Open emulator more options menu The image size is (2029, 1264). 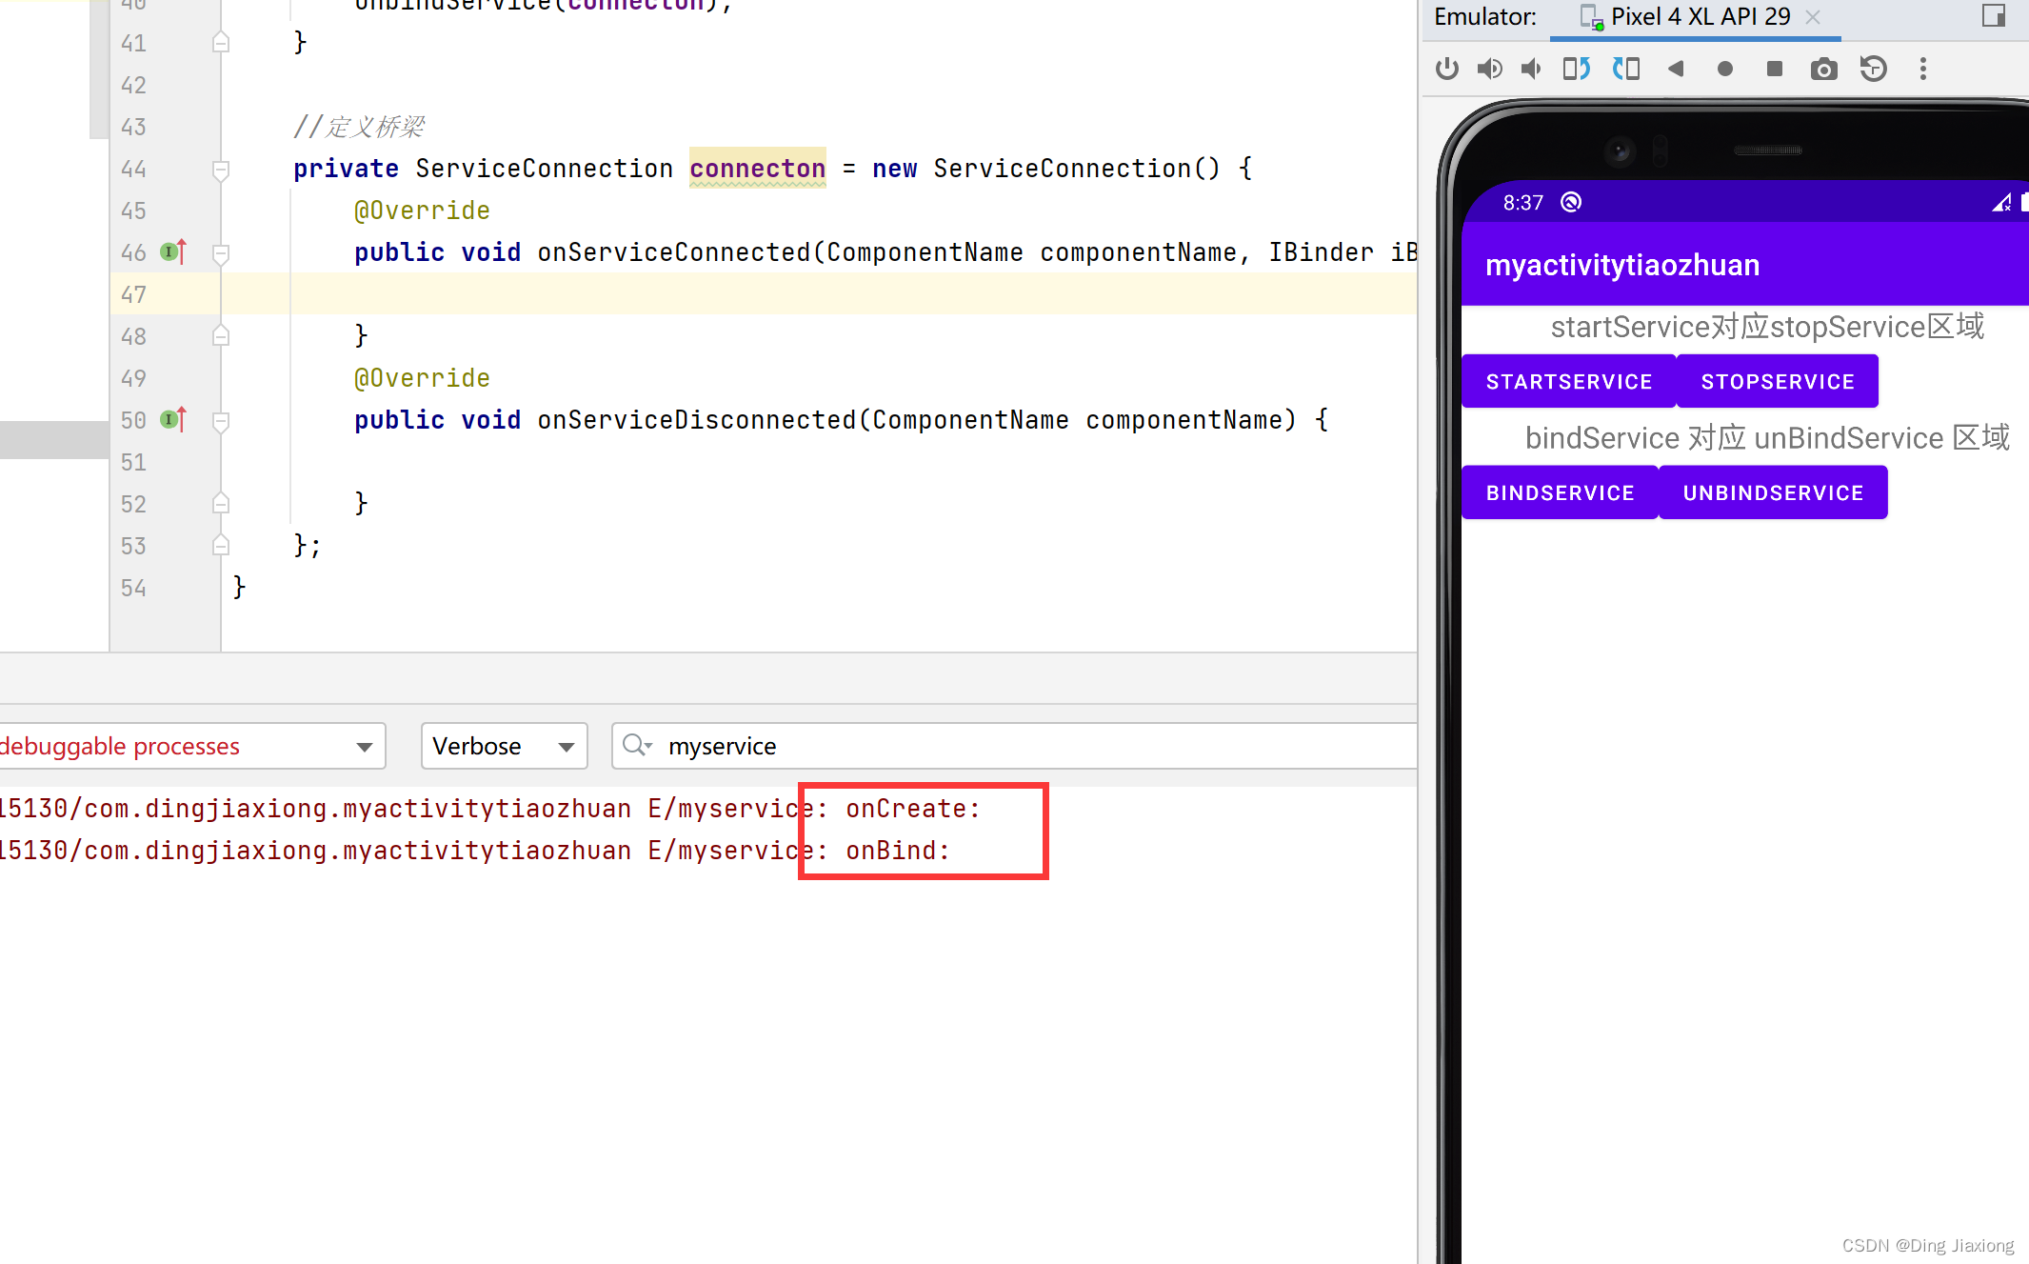coord(1923,69)
